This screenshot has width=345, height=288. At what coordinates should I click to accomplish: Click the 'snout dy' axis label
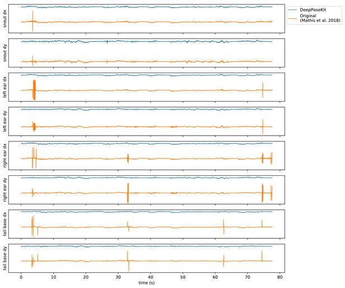pyautogui.click(x=5, y=52)
